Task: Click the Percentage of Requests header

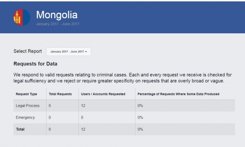Action: click(x=178, y=94)
